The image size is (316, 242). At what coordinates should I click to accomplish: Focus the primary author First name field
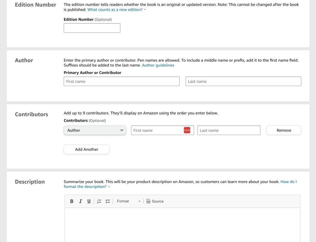click(x=121, y=82)
